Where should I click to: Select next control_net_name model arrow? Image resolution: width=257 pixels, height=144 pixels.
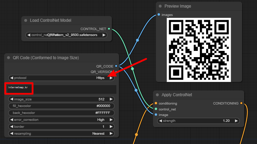click(x=104, y=35)
